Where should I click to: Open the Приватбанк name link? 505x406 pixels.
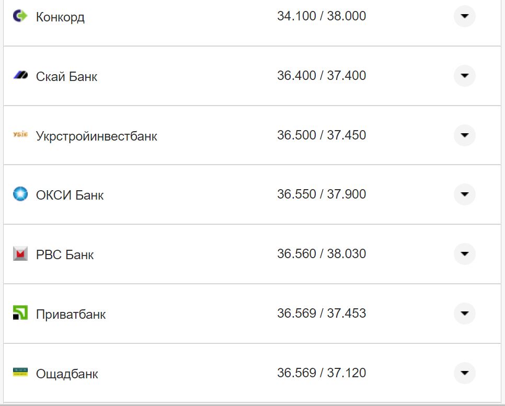tap(71, 315)
